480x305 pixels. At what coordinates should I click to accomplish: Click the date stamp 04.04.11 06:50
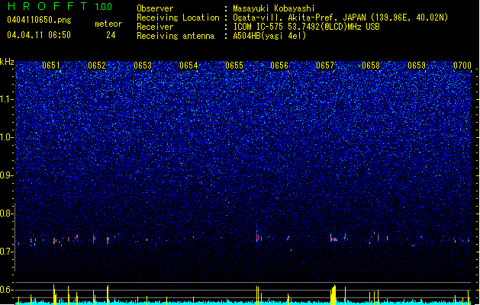39,35
